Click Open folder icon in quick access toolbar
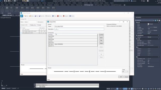Viewport: 161px width, 90px height. tap(7, 1)
